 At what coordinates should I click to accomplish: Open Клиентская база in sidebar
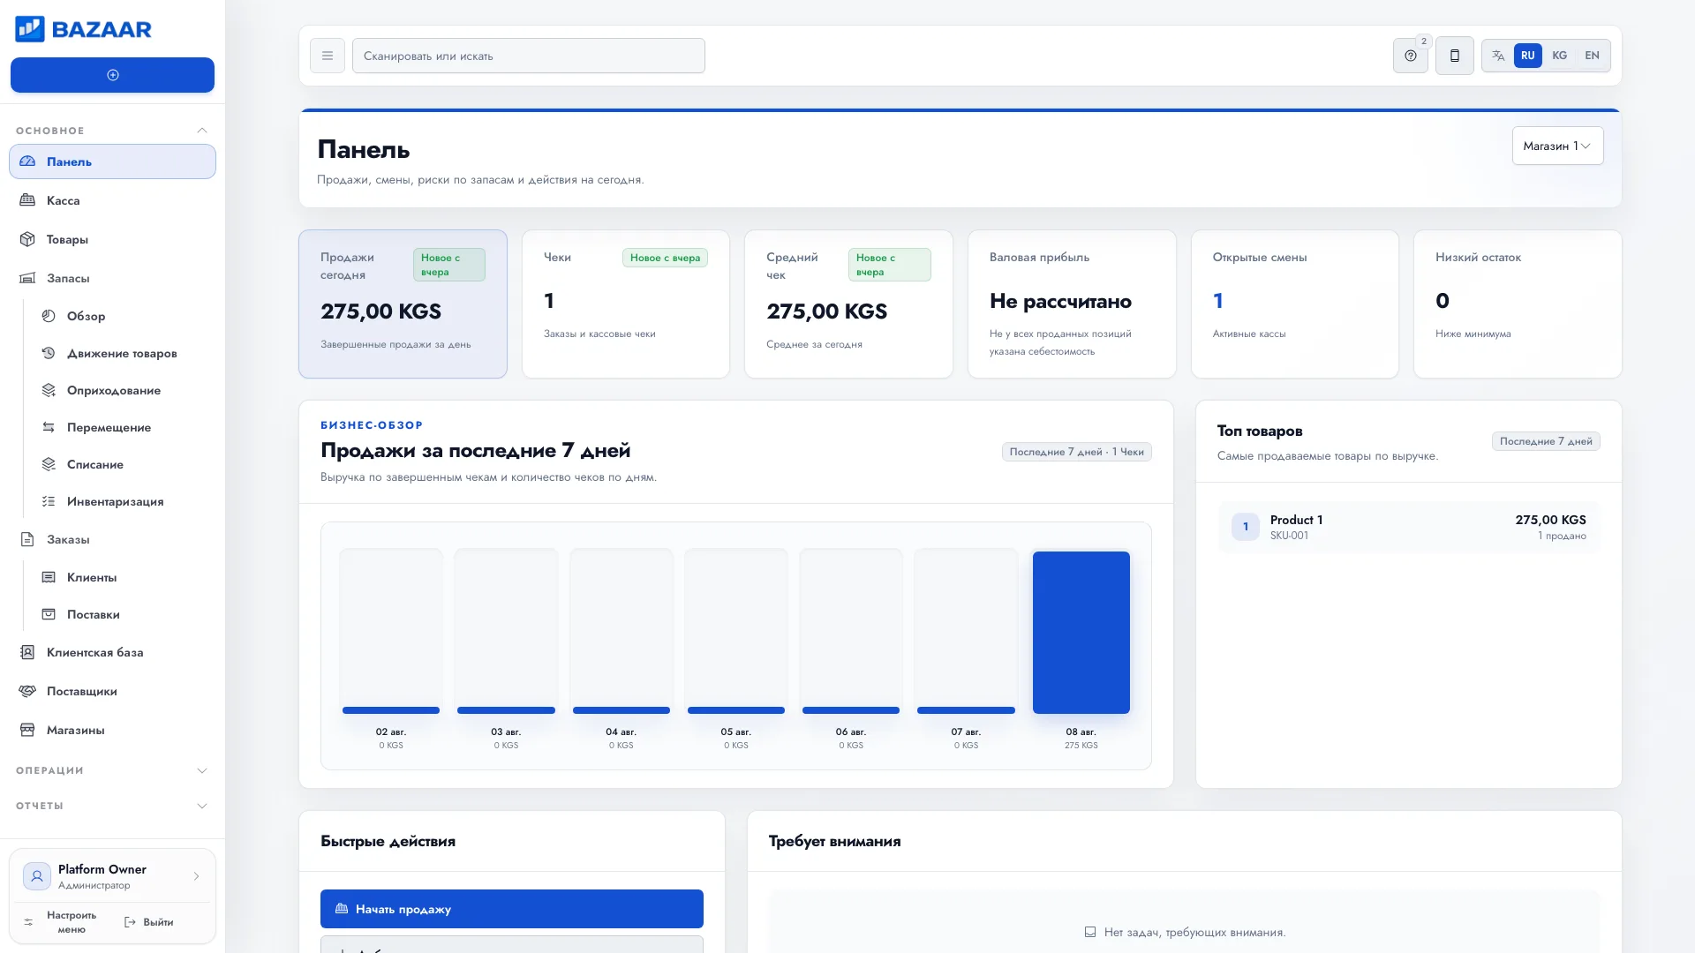[x=112, y=652]
